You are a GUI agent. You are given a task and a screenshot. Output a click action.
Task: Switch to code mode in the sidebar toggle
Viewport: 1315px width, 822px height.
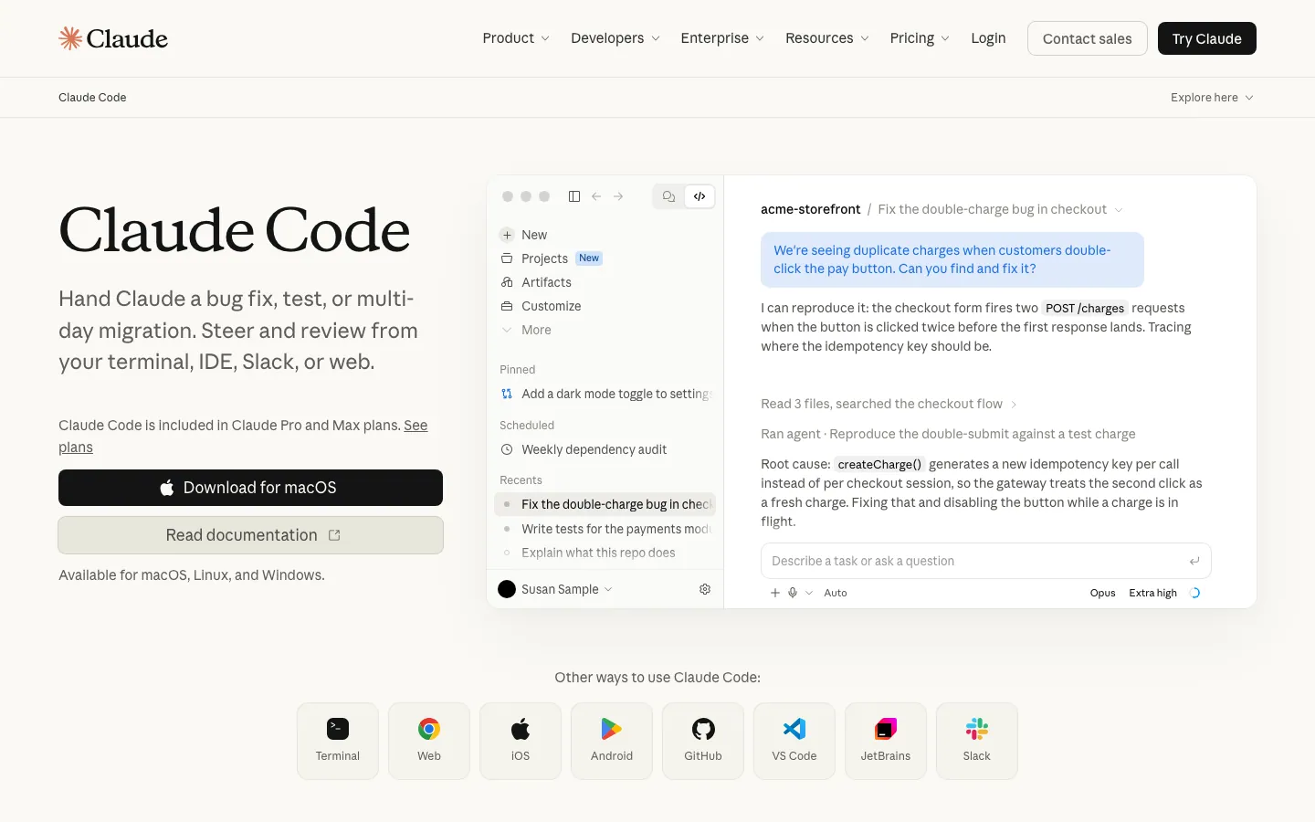pos(700,196)
